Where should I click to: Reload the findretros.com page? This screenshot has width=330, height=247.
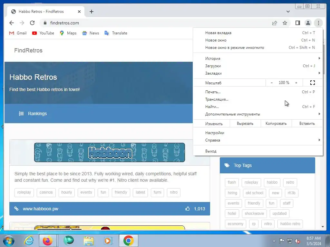click(32, 23)
